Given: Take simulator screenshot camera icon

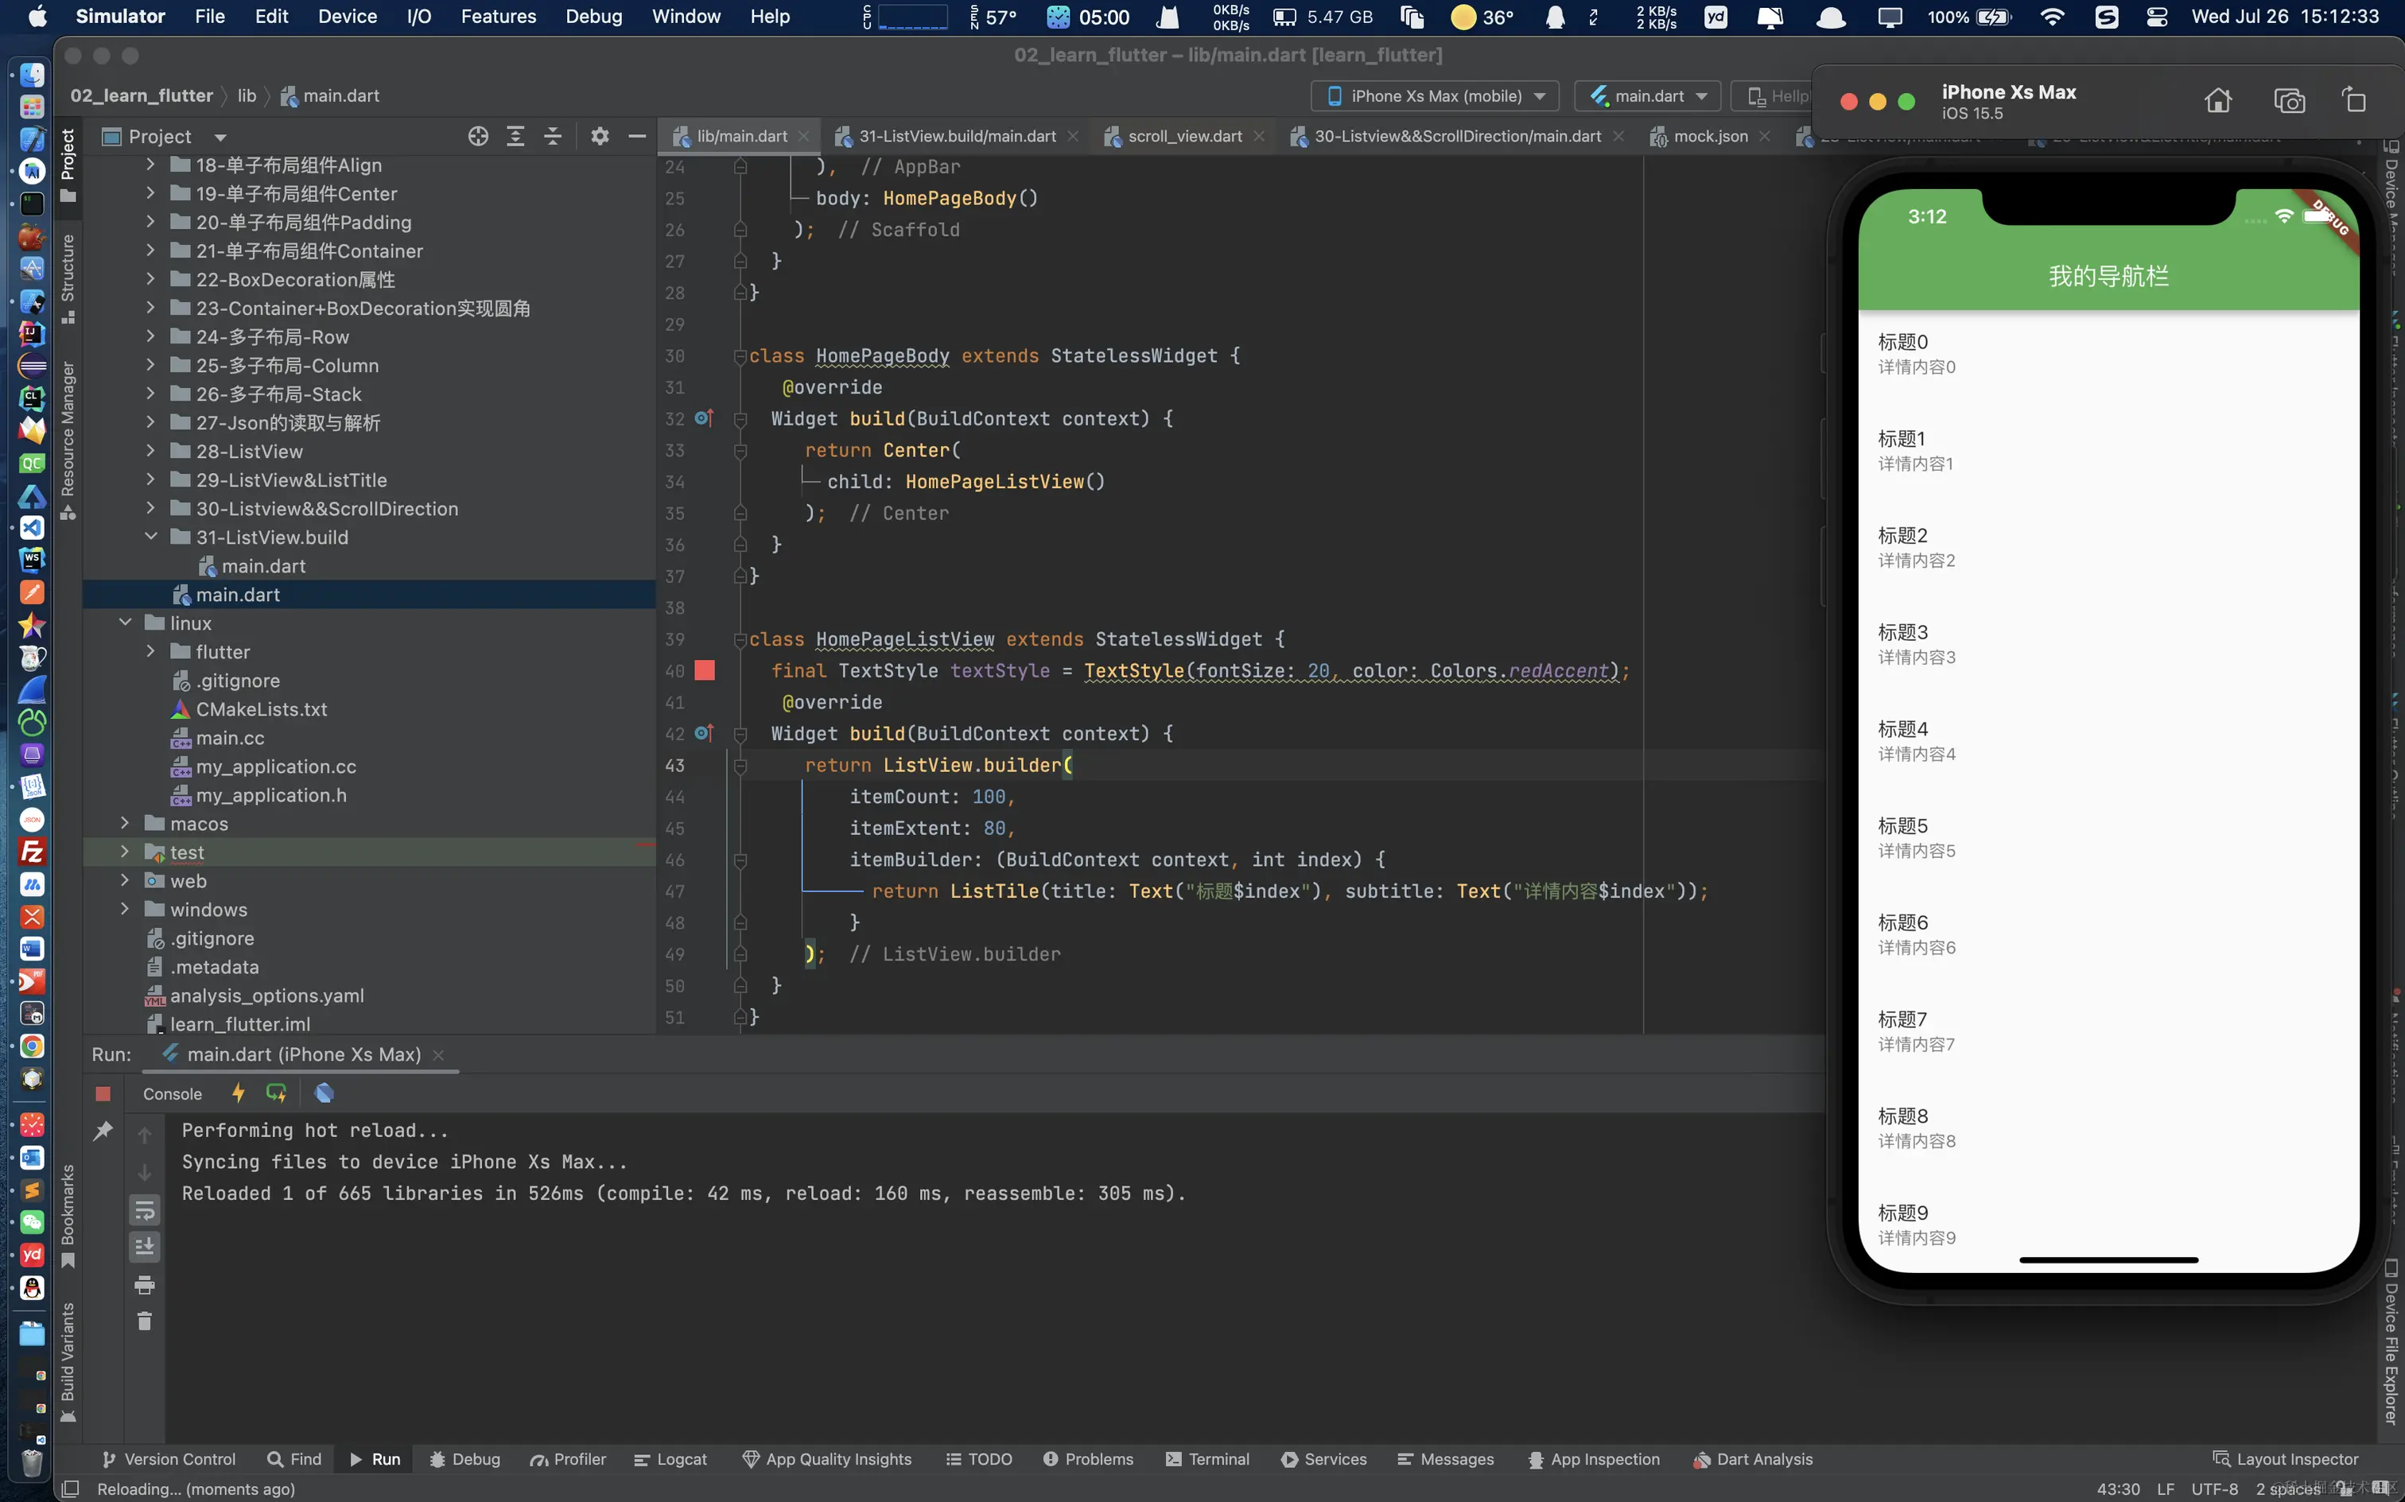Looking at the screenshot, I should click(2289, 100).
